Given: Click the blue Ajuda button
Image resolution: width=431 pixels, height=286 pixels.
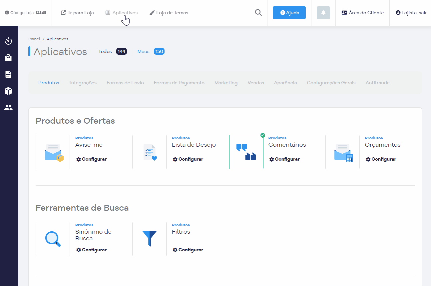Looking at the screenshot, I should click(x=289, y=13).
